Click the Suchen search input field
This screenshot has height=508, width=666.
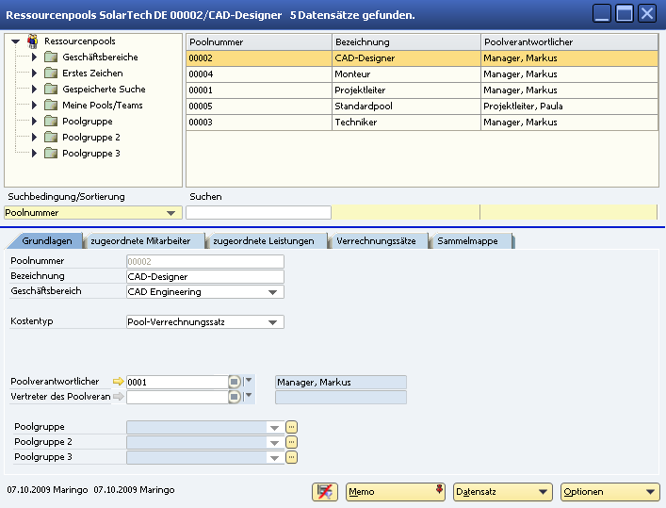pos(259,213)
